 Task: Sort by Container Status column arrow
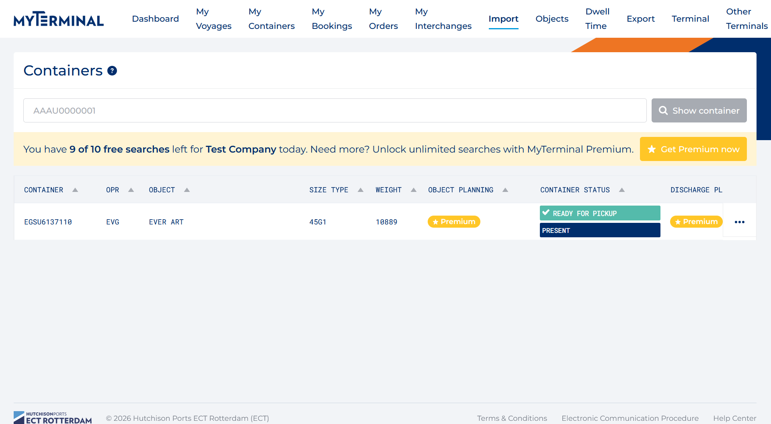[x=622, y=190]
